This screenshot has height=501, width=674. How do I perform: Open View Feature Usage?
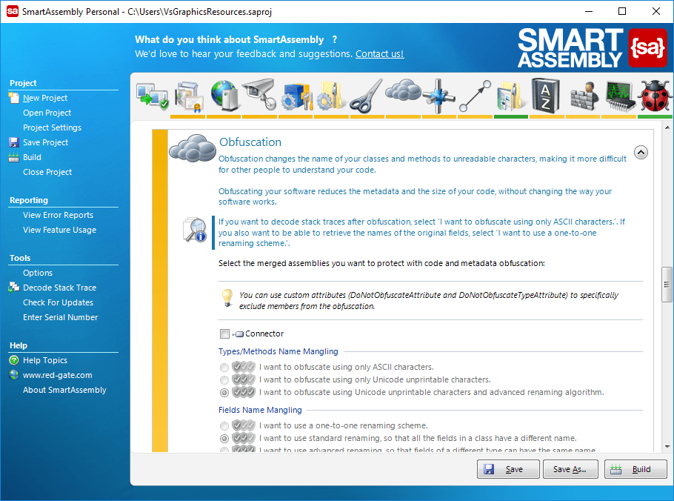click(59, 230)
